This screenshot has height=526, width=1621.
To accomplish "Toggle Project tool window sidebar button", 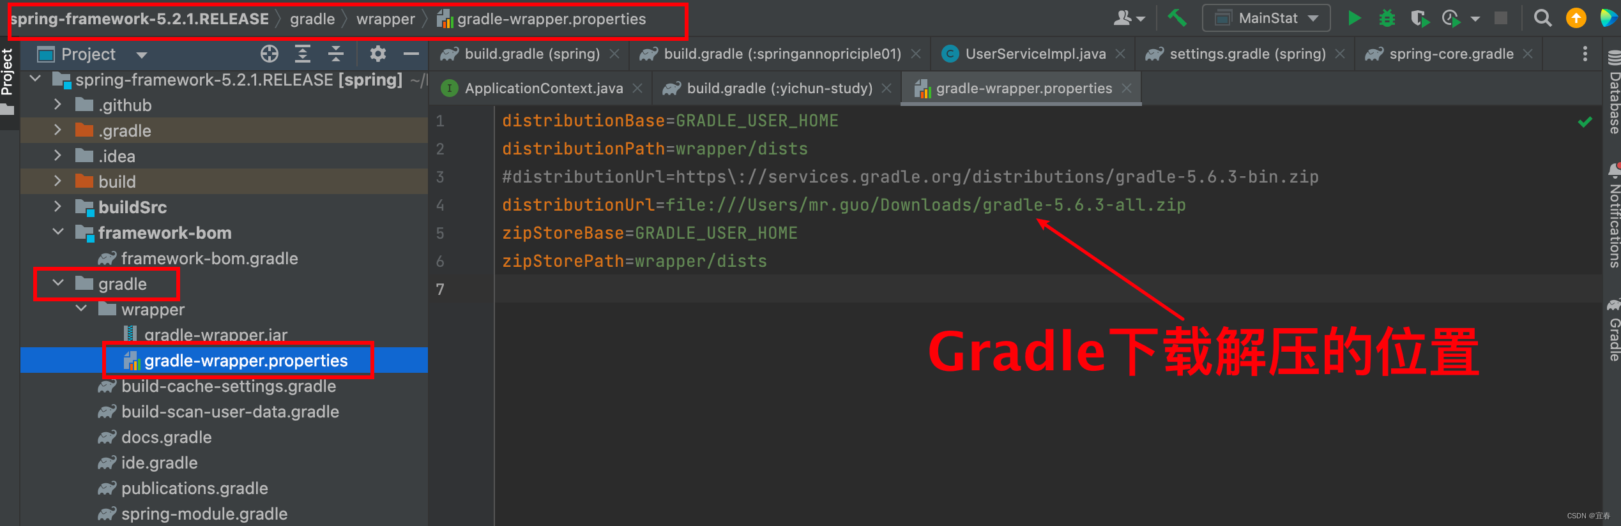I will click(8, 82).
